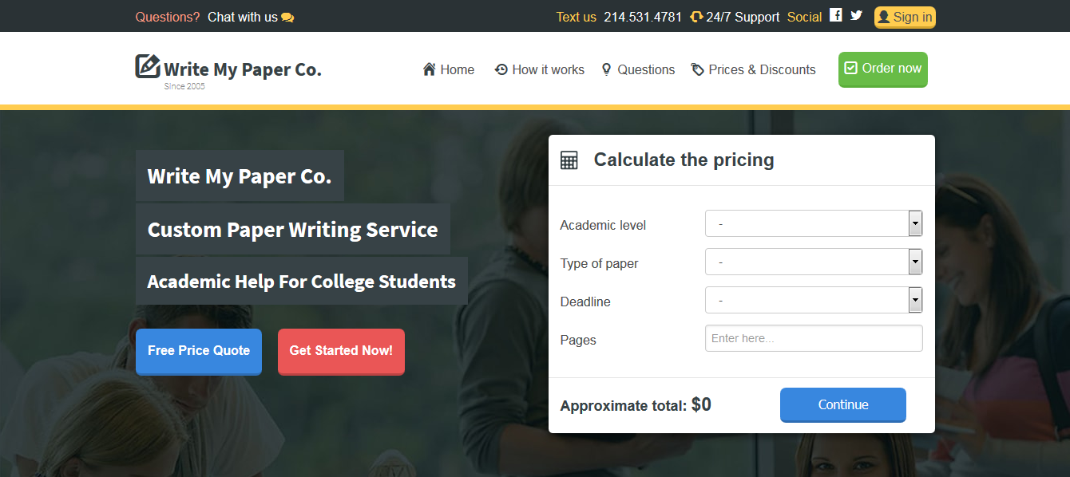Click the pencil logo icon

(148, 66)
